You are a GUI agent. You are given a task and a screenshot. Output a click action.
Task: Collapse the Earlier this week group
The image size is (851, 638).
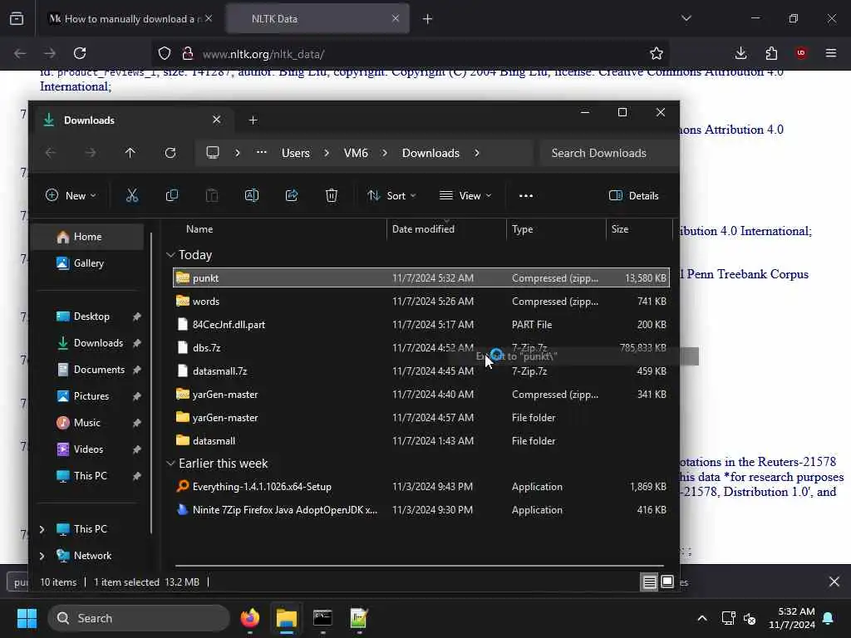click(170, 464)
